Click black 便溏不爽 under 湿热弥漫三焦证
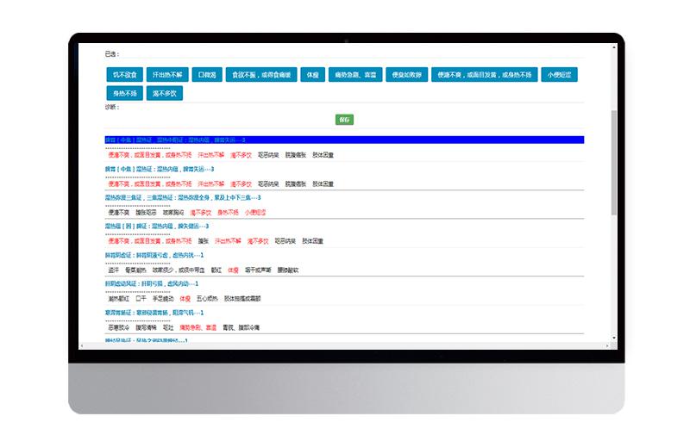This screenshot has height=441, width=690. (x=119, y=213)
